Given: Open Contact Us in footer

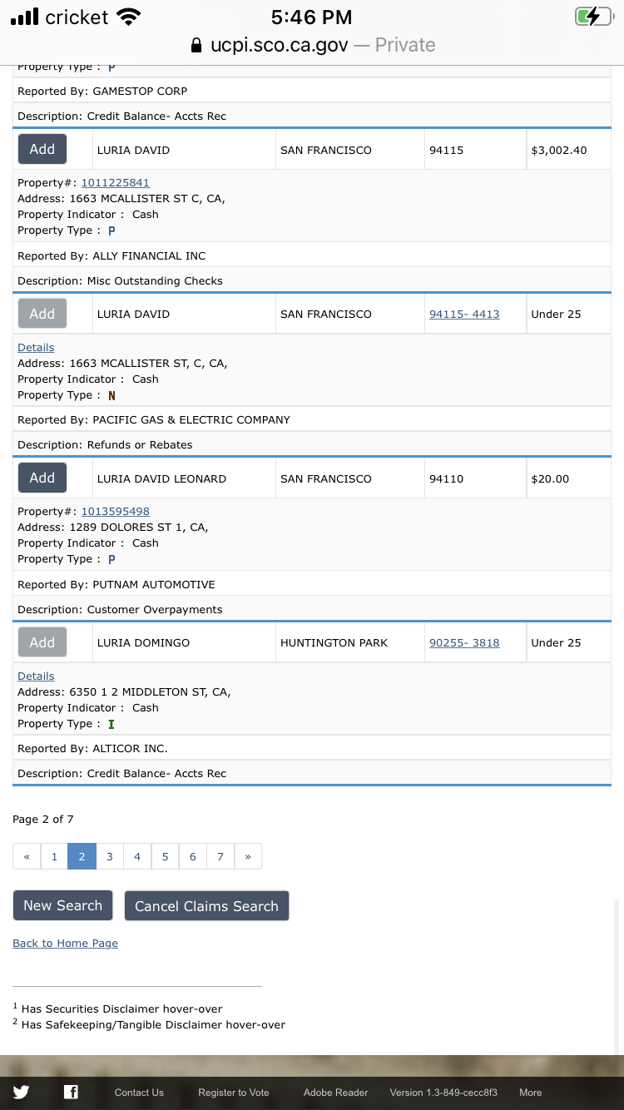Looking at the screenshot, I should [x=139, y=1093].
